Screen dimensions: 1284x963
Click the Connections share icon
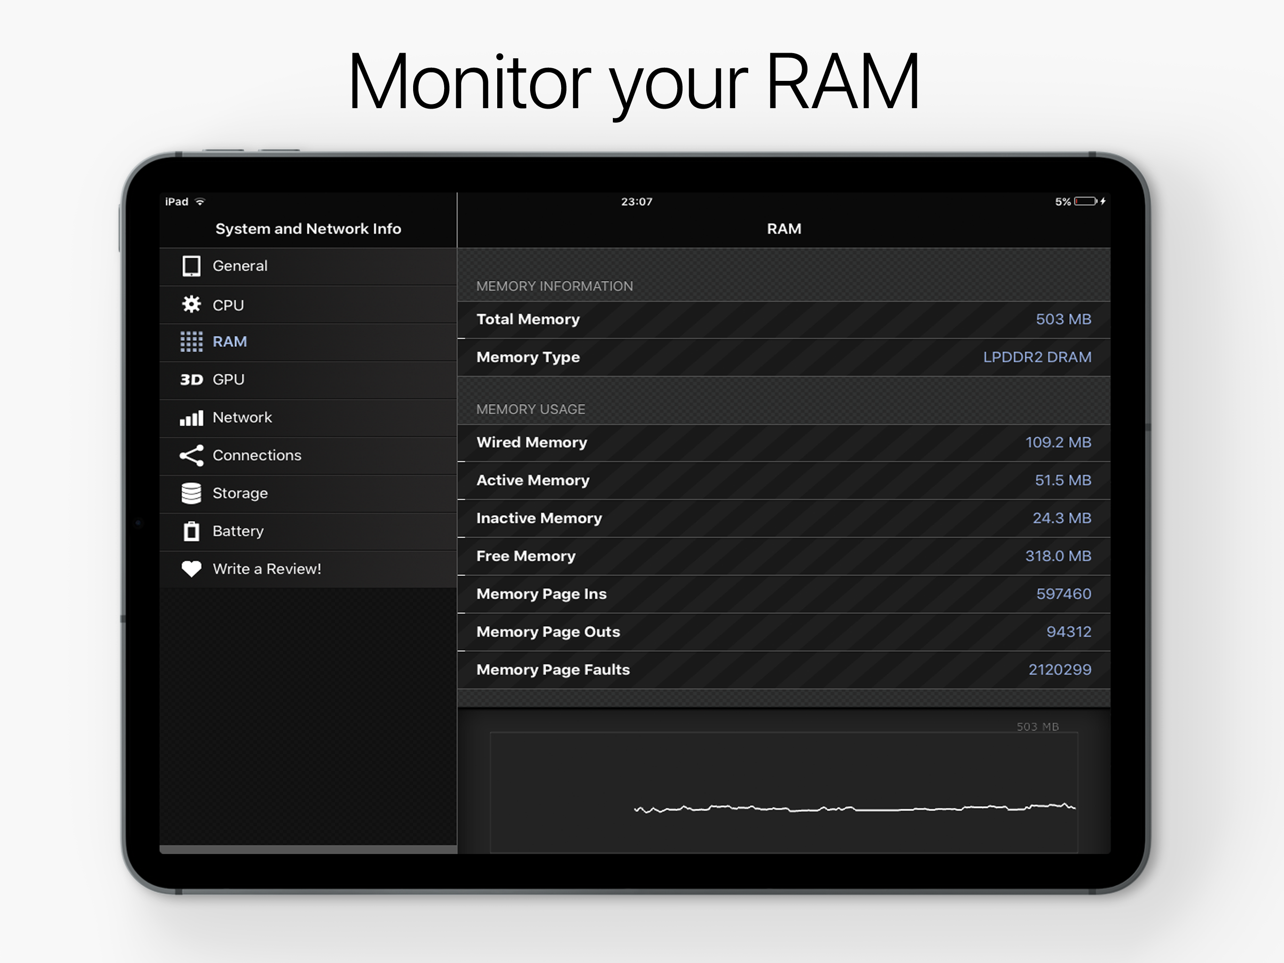(x=191, y=455)
